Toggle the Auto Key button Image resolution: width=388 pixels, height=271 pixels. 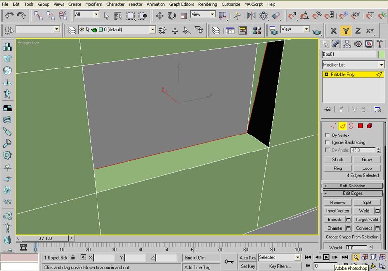point(248,257)
